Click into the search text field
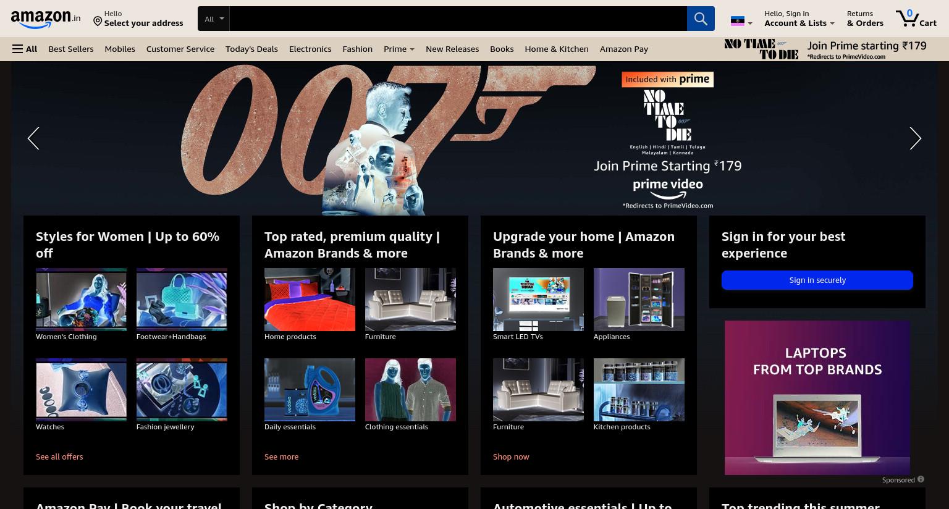The image size is (949, 509). click(458, 19)
